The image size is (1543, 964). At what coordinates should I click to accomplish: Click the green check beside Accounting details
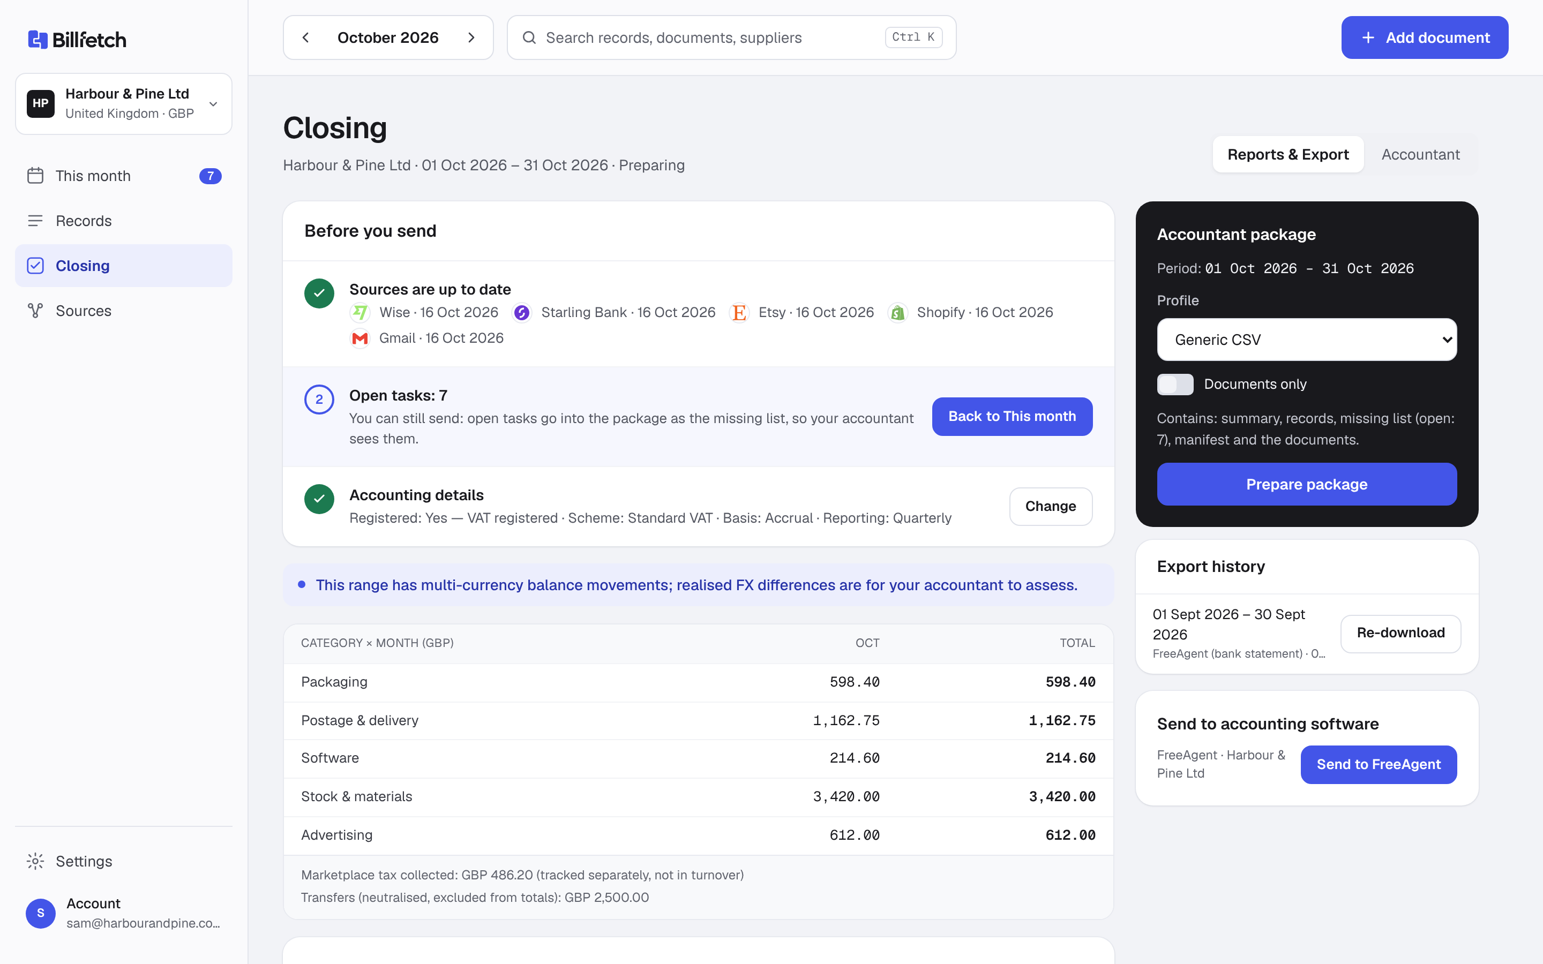(x=319, y=499)
